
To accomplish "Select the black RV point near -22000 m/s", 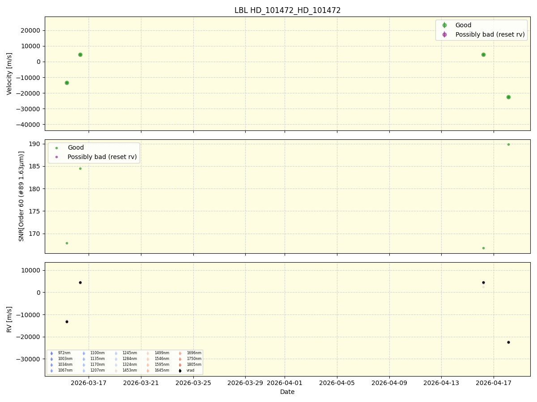I will pyautogui.click(x=508, y=342).
